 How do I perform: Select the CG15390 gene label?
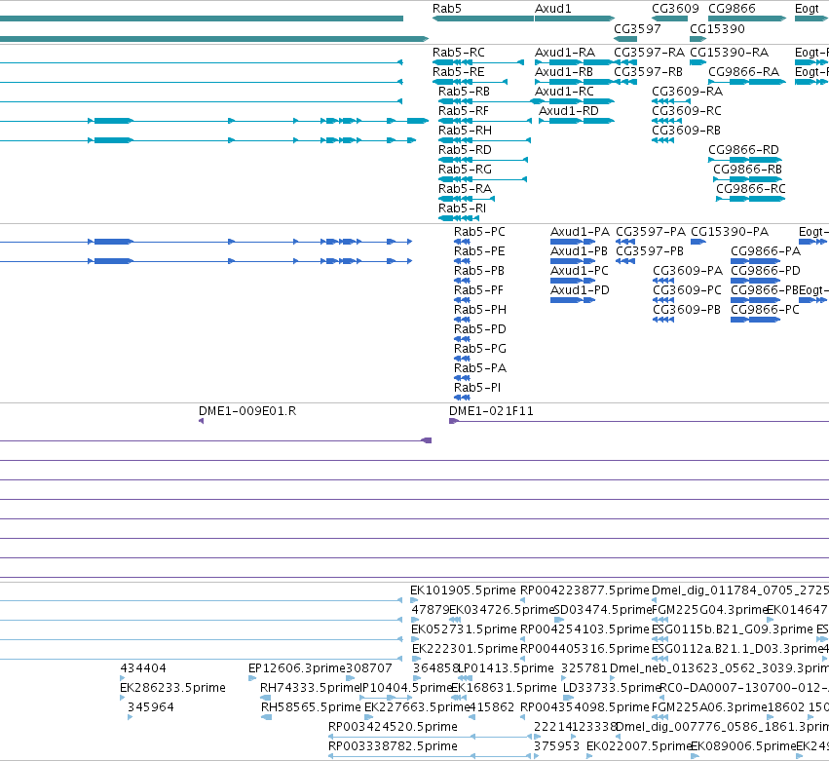coord(717,28)
